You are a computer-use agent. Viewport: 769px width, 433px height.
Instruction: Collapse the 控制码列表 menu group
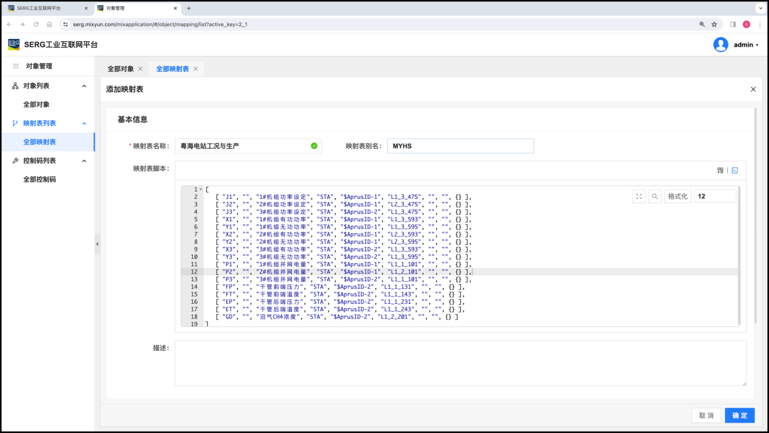tap(84, 161)
